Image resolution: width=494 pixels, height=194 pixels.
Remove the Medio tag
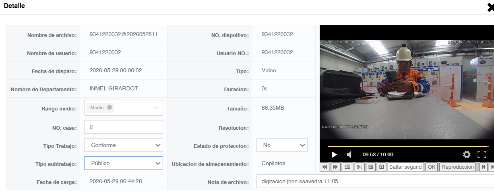click(110, 107)
